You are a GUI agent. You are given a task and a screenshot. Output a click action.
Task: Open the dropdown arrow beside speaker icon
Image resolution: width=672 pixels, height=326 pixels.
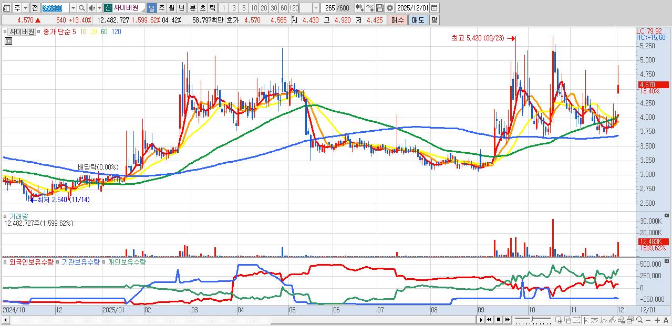point(99,8)
